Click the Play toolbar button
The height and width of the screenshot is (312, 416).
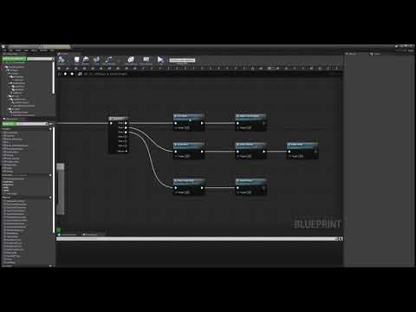pos(160,60)
